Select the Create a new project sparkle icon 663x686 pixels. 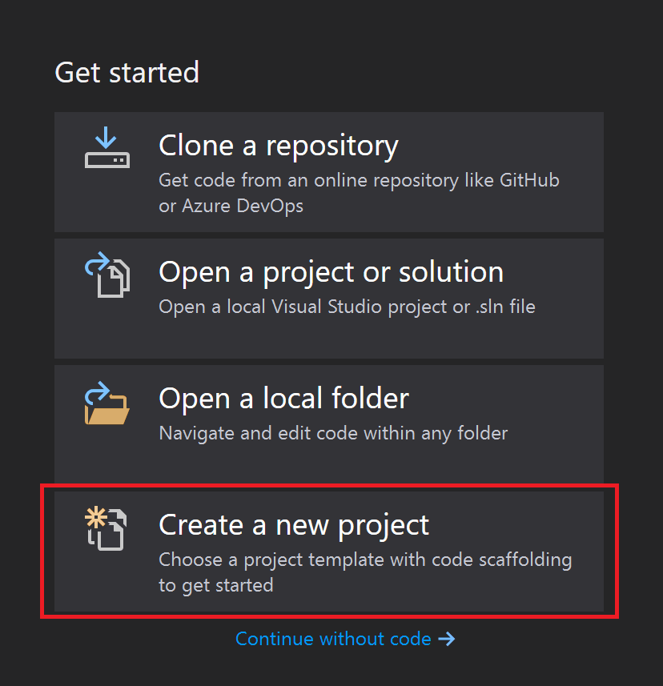point(98,516)
